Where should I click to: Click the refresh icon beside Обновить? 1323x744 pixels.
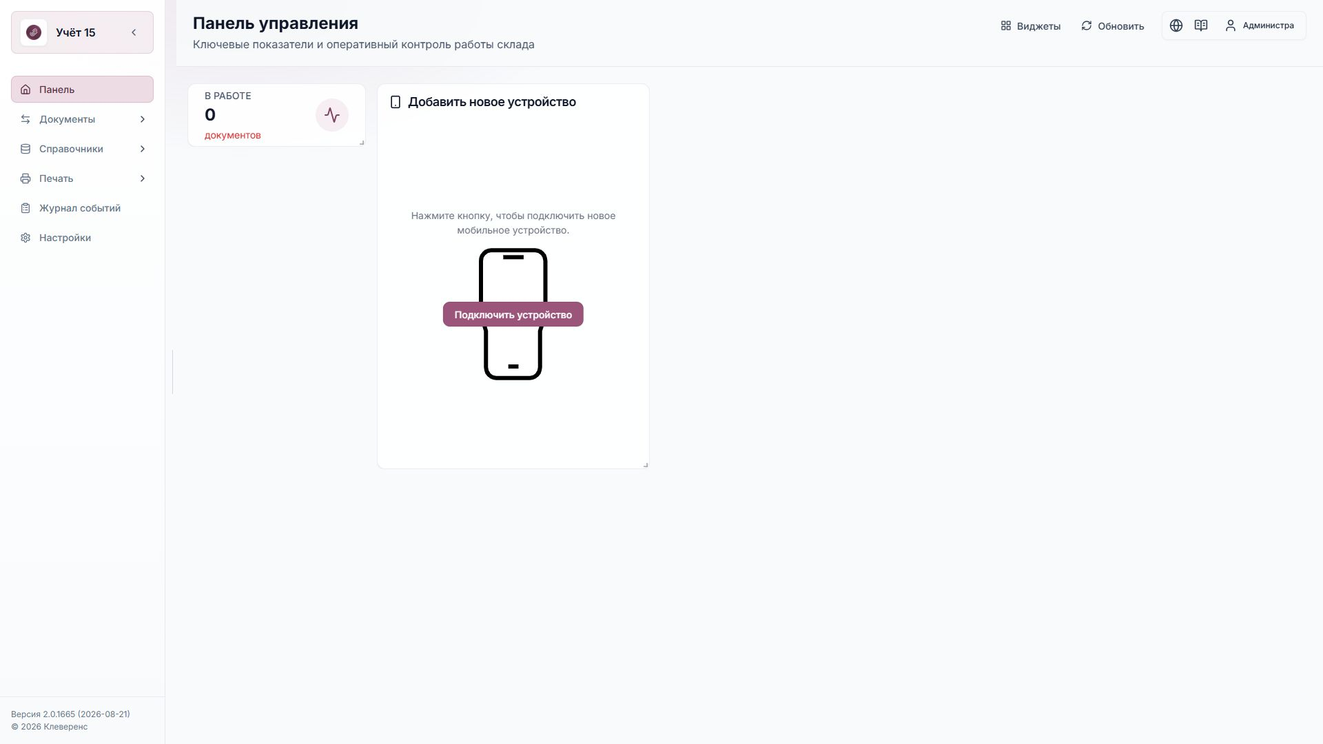(1087, 26)
